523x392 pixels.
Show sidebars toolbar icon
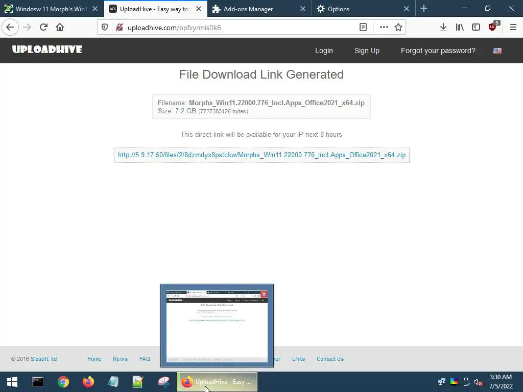(476, 28)
